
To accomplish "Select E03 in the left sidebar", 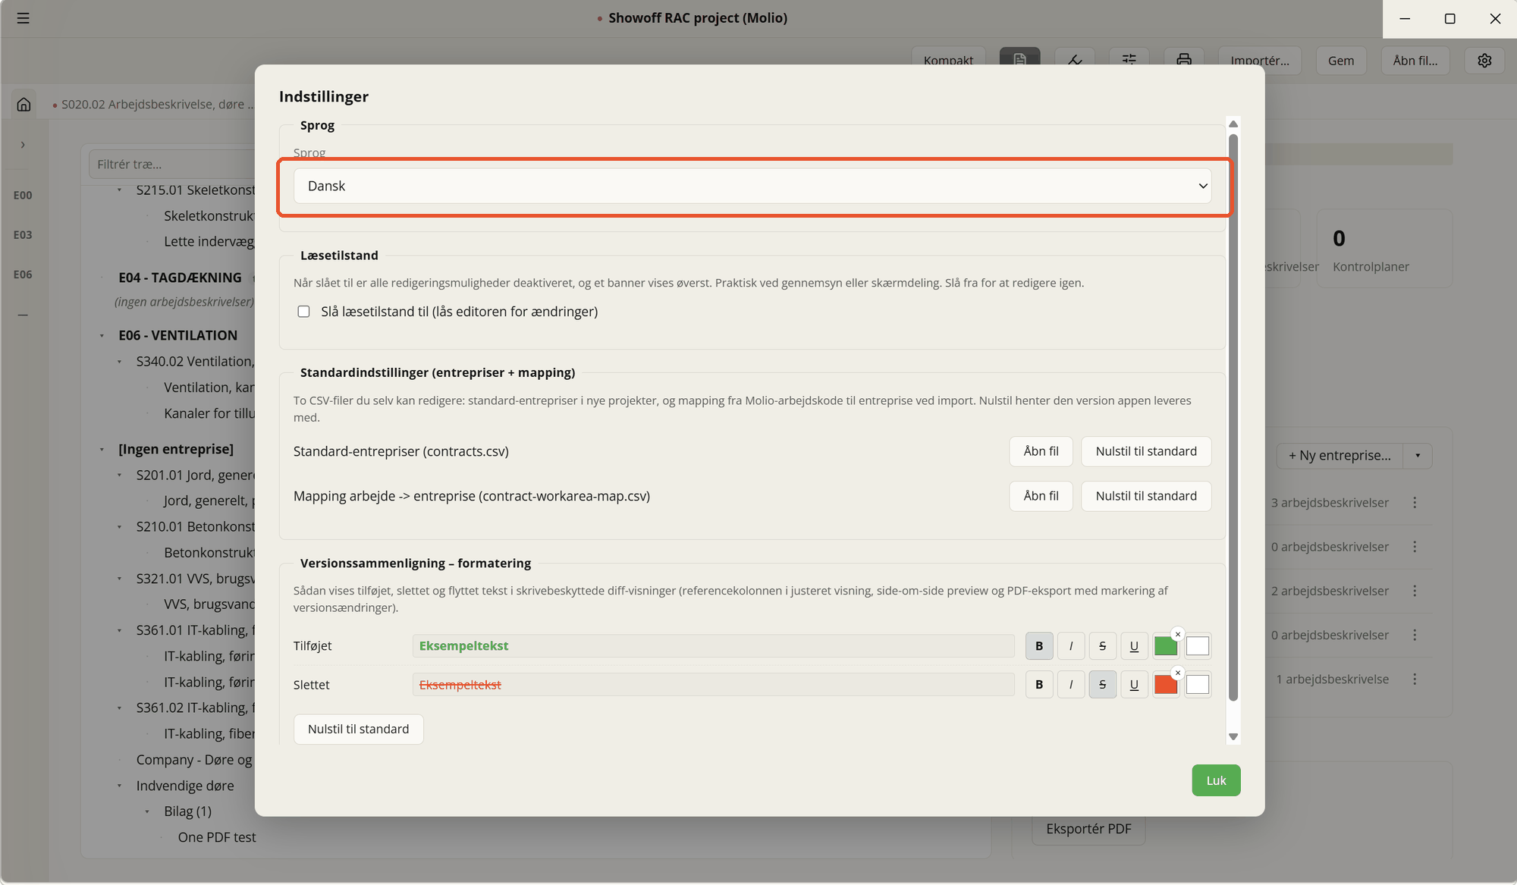I will point(23,235).
